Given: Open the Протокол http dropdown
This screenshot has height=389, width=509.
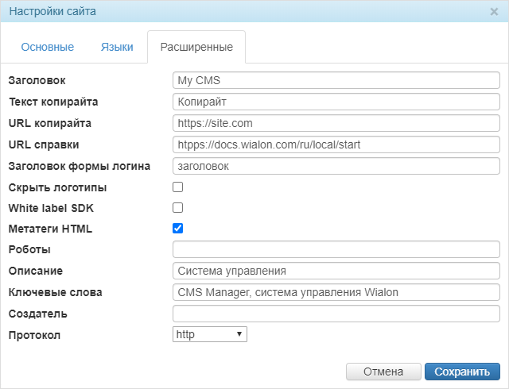Looking at the screenshot, I should point(210,334).
